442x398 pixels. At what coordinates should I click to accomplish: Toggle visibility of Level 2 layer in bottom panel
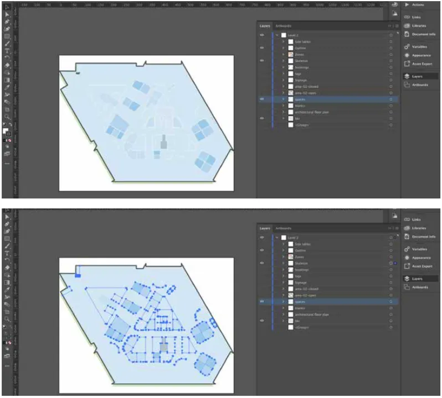[262, 237]
